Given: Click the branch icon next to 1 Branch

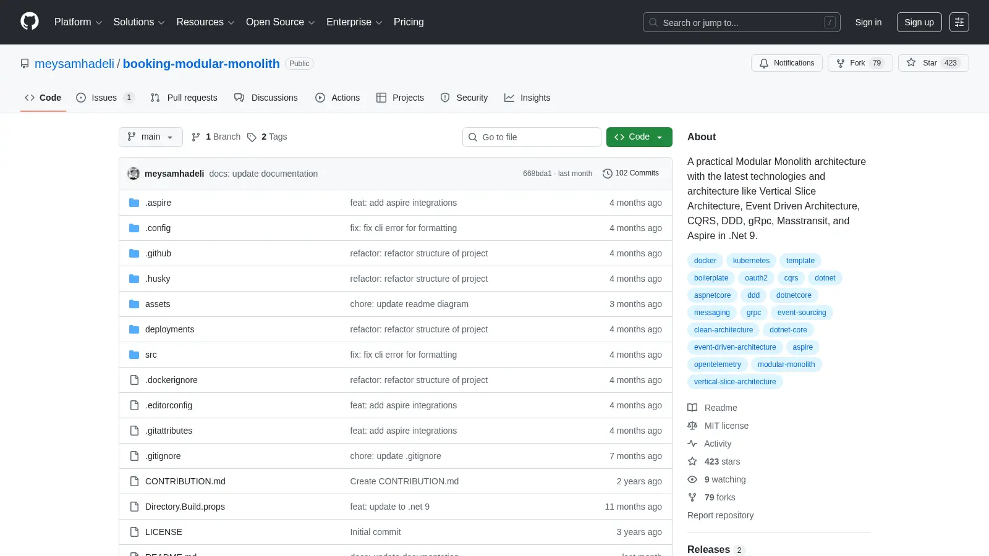Looking at the screenshot, I should (x=196, y=137).
